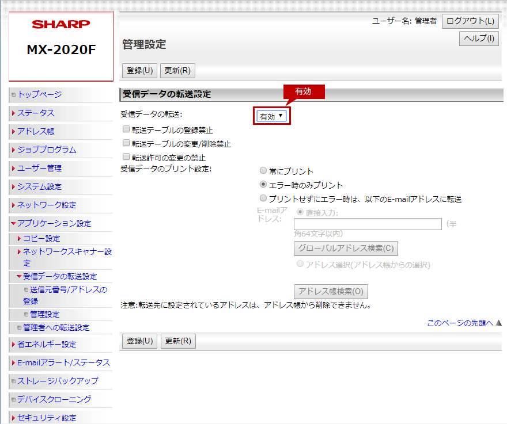
Task: Click the このページの先頭へ link
Action: [460, 323]
